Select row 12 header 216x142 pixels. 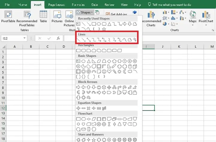3,108
